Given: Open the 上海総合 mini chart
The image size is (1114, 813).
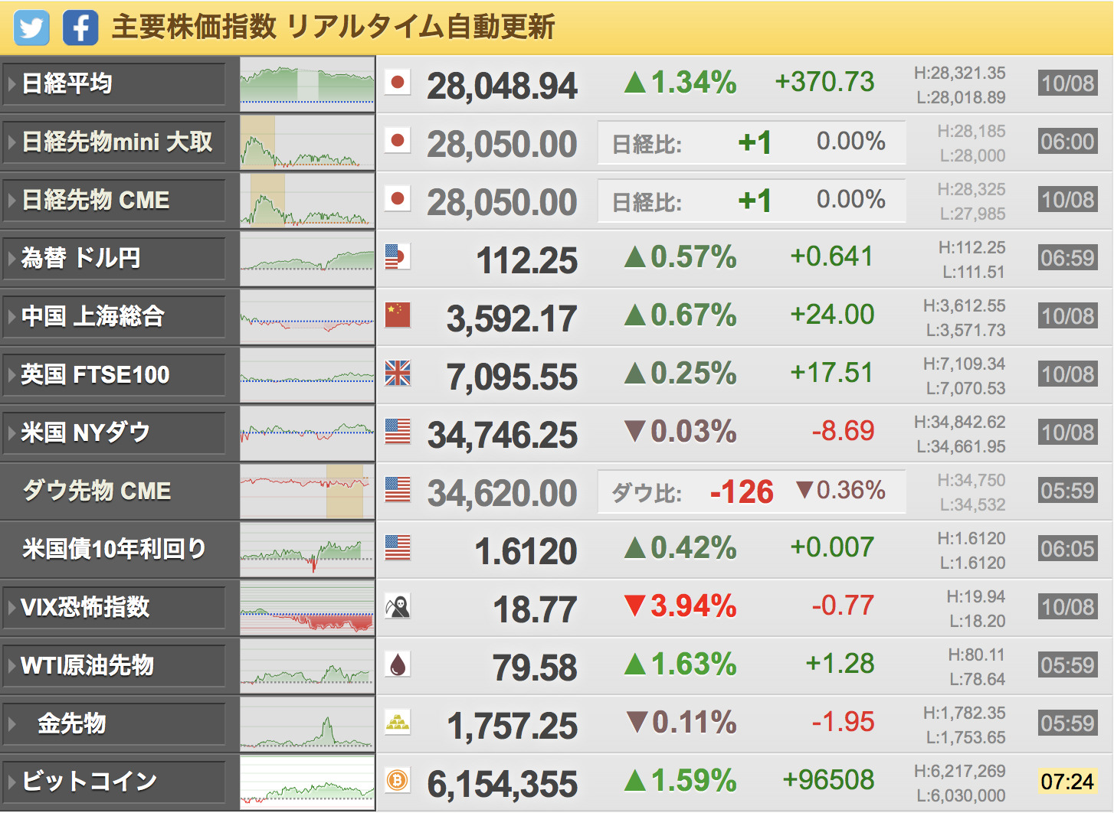Looking at the screenshot, I should (307, 317).
